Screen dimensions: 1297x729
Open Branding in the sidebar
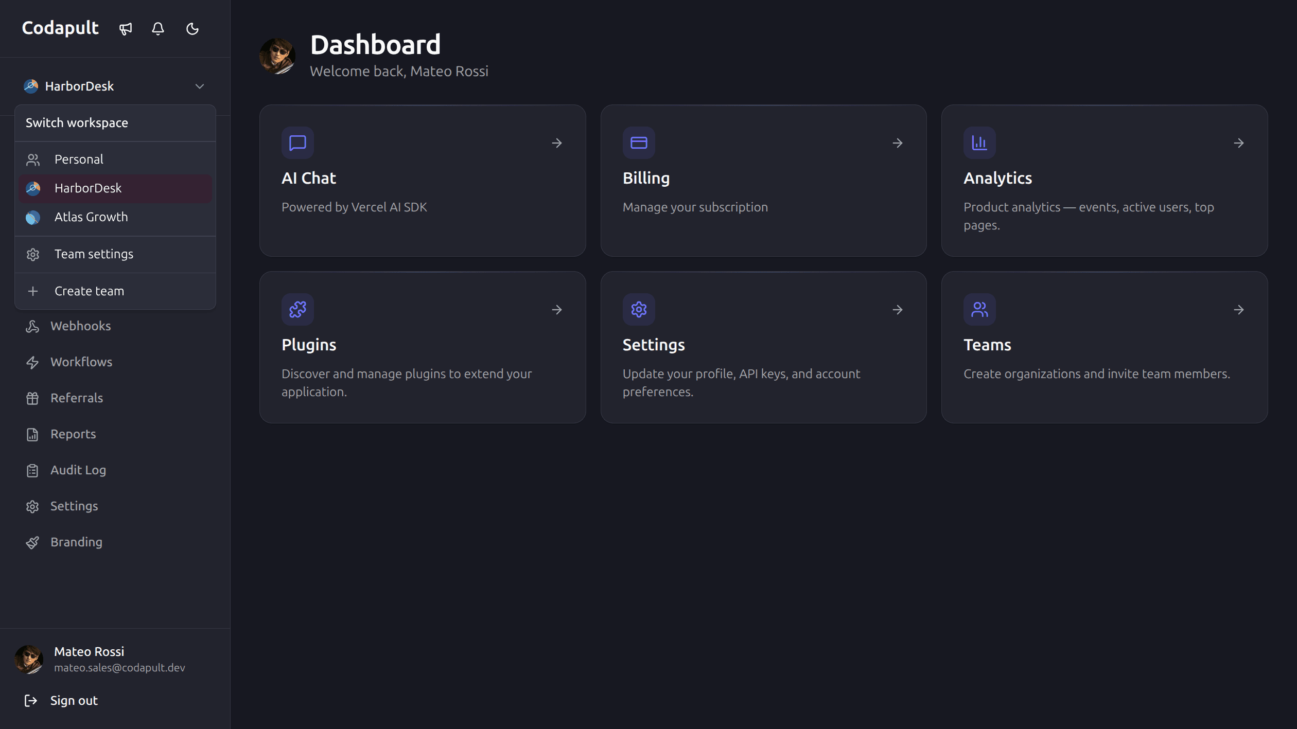(x=115, y=542)
